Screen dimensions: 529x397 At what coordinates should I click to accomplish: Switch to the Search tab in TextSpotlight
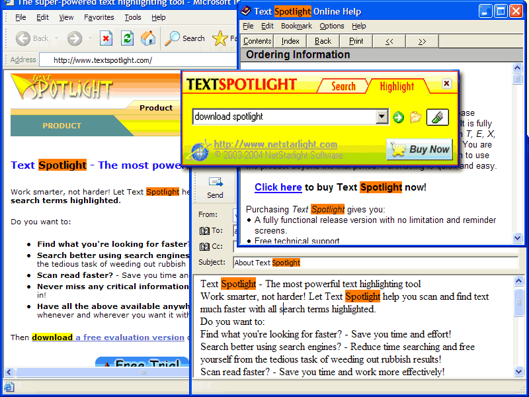coord(343,86)
